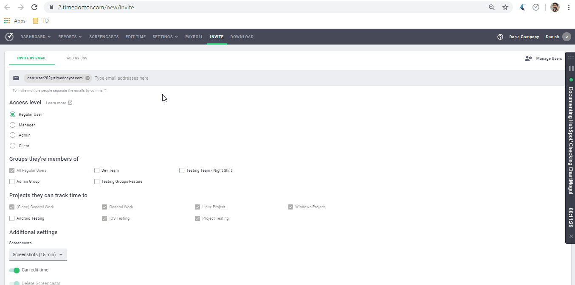Open the help question mark icon
This screenshot has height=285, width=575.
(x=500, y=37)
